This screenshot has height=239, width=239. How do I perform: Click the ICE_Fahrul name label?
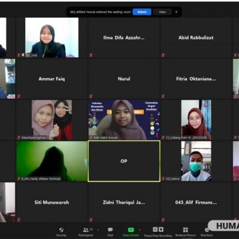point(173,179)
